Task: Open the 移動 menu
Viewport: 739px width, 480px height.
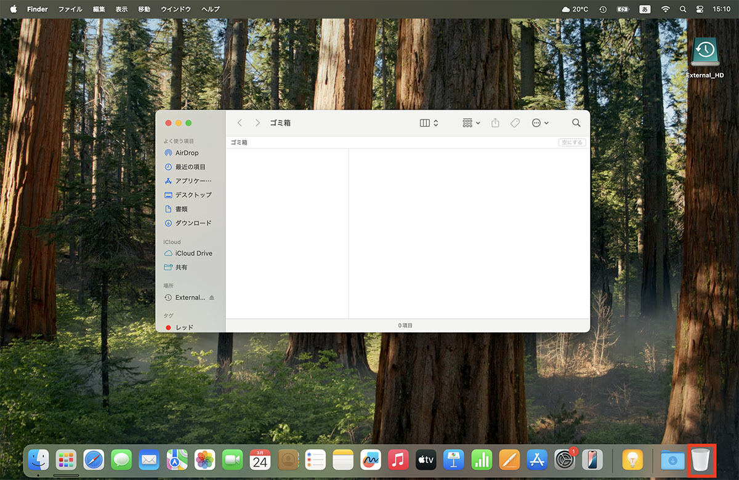Action: (144, 9)
